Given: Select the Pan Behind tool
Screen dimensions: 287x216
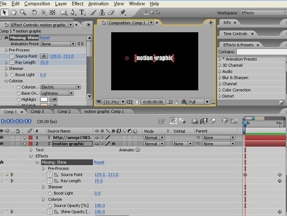Looking at the screenshot, I should pos(53,12).
